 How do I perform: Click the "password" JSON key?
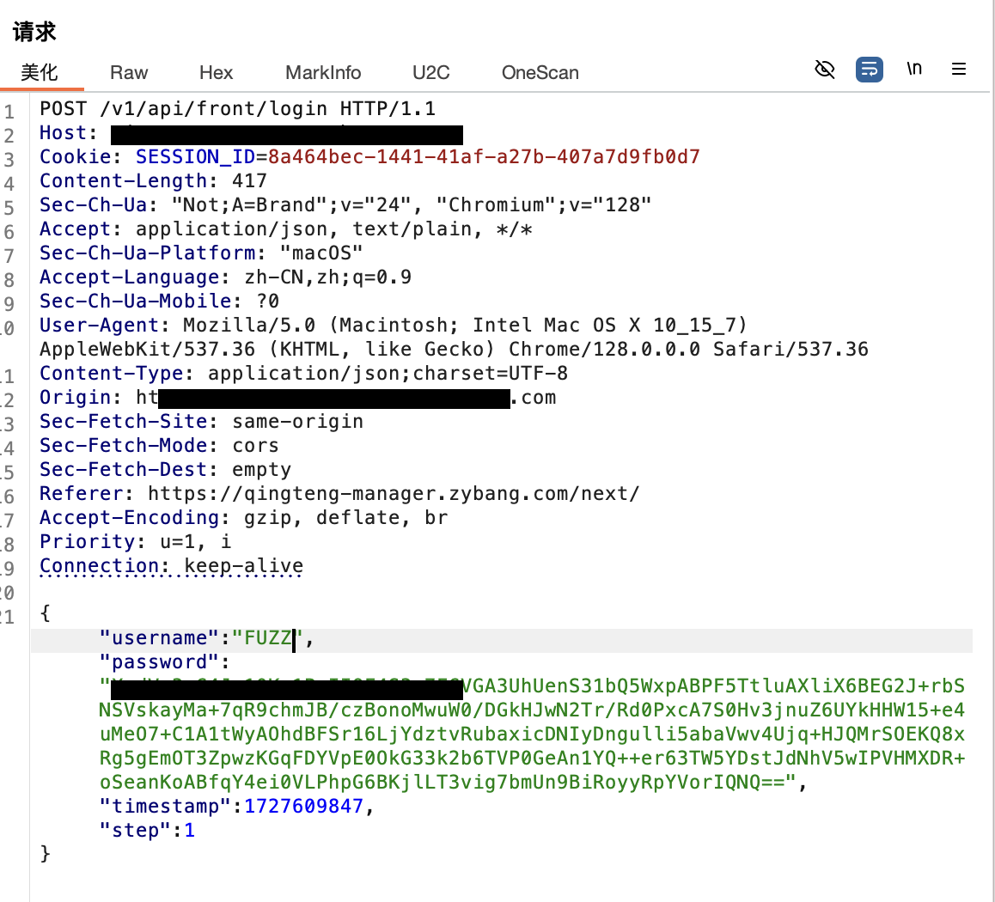click(160, 663)
